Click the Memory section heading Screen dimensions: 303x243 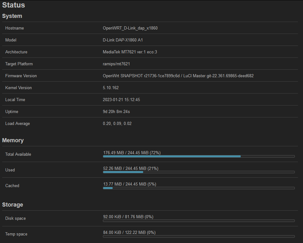coord(13,140)
